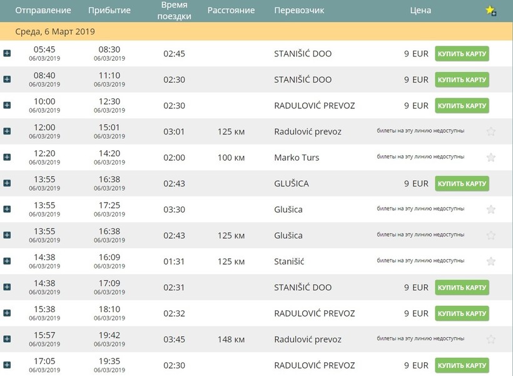Click plus icon beside 12:00 departure
This screenshot has width=513, height=376.
coord(7,131)
